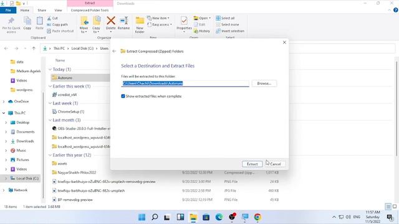The width and height of the screenshot is (399, 224).
Task: Click the dialog back arrow
Action: 114,51
